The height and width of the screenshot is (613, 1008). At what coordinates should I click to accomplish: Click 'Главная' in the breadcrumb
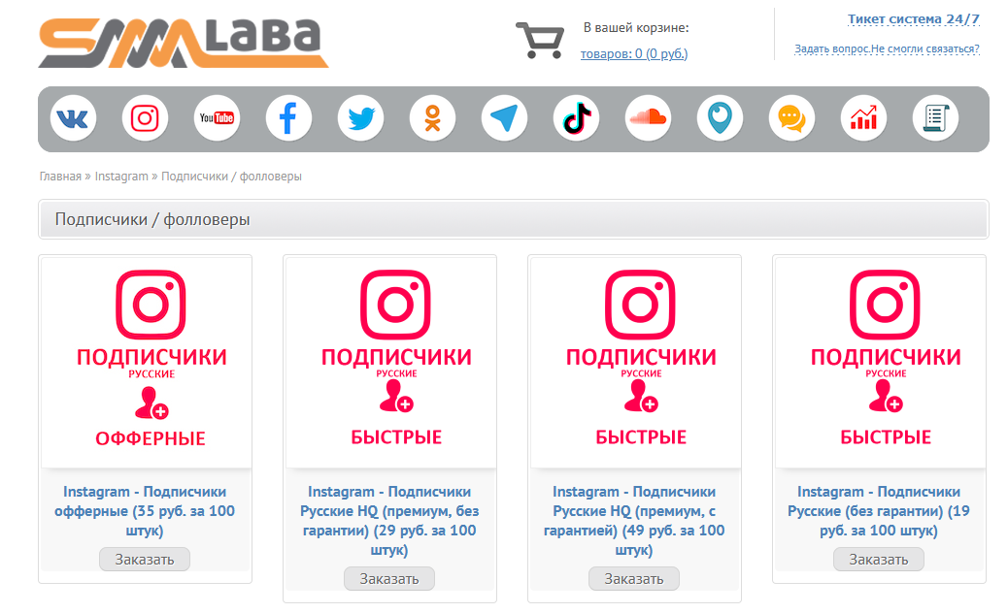(60, 176)
